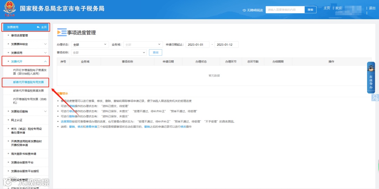Click the start date field 2023-01-01

[x=198, y=44]
